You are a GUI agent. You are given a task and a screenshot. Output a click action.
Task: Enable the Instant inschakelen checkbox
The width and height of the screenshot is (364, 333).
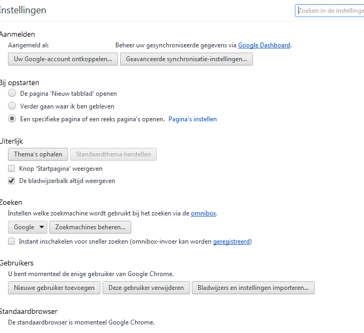pos(11,241)
